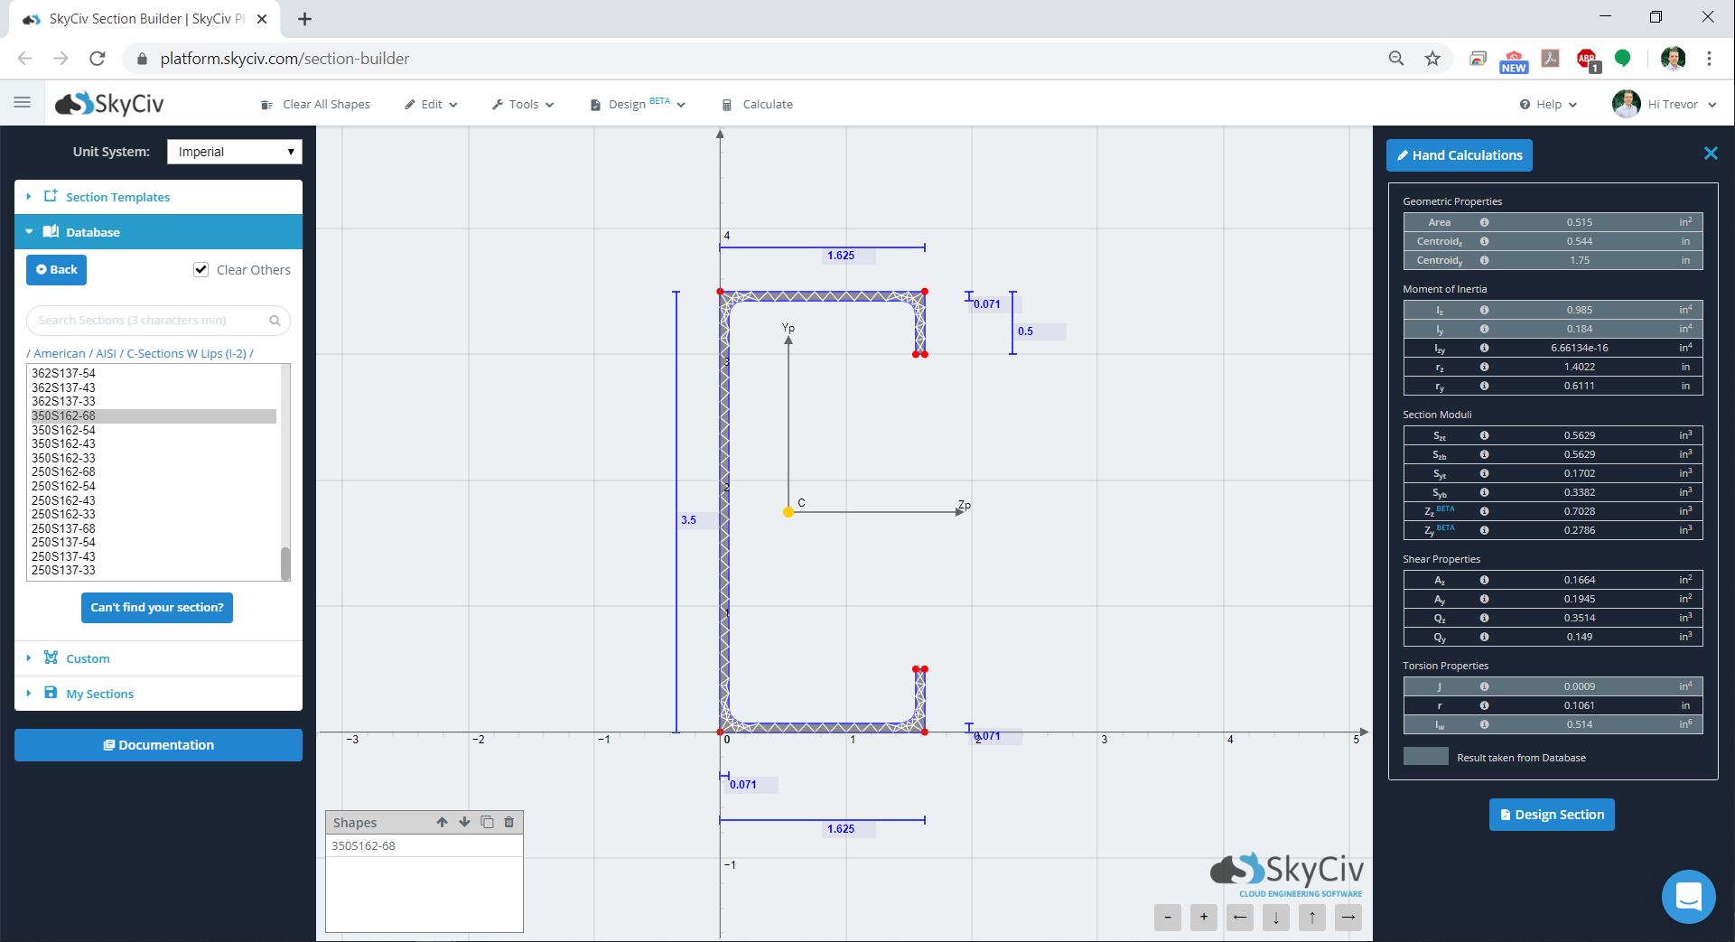Viewport: 1735px width, 942px height.
Task: Click the 3.5 height dimension label
Action: click(x=689, y=520)
